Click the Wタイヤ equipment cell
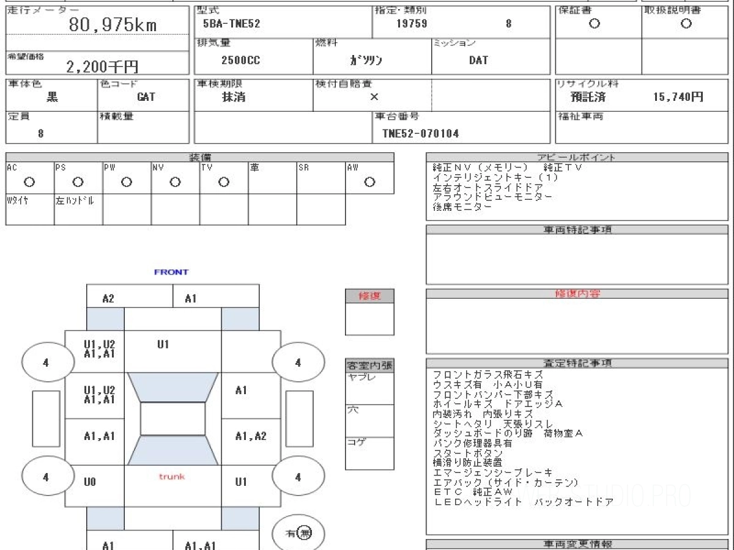734x550 pixels. click(x=30, y=210)
